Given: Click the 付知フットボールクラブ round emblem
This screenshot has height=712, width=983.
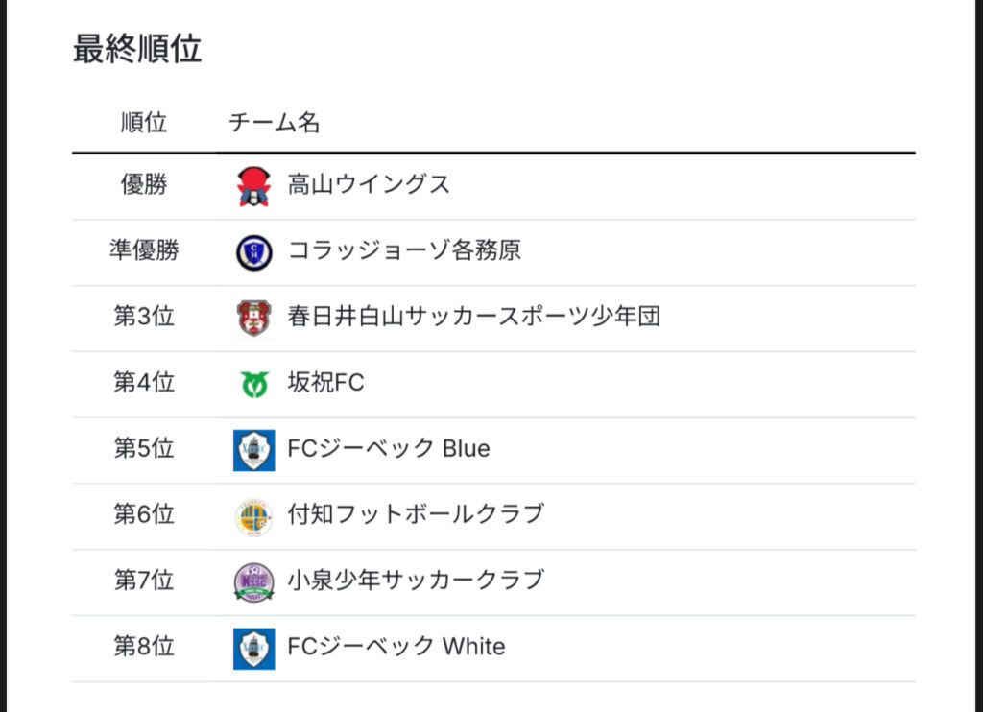Looking at the screenshot, I should [x=253, y=516].
